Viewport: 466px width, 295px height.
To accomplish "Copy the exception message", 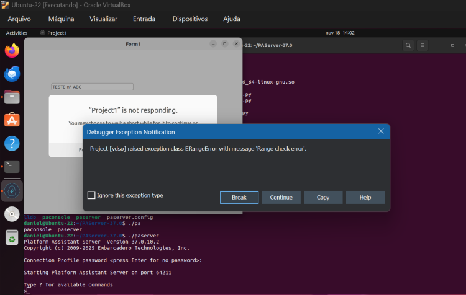I will [323, 198].
